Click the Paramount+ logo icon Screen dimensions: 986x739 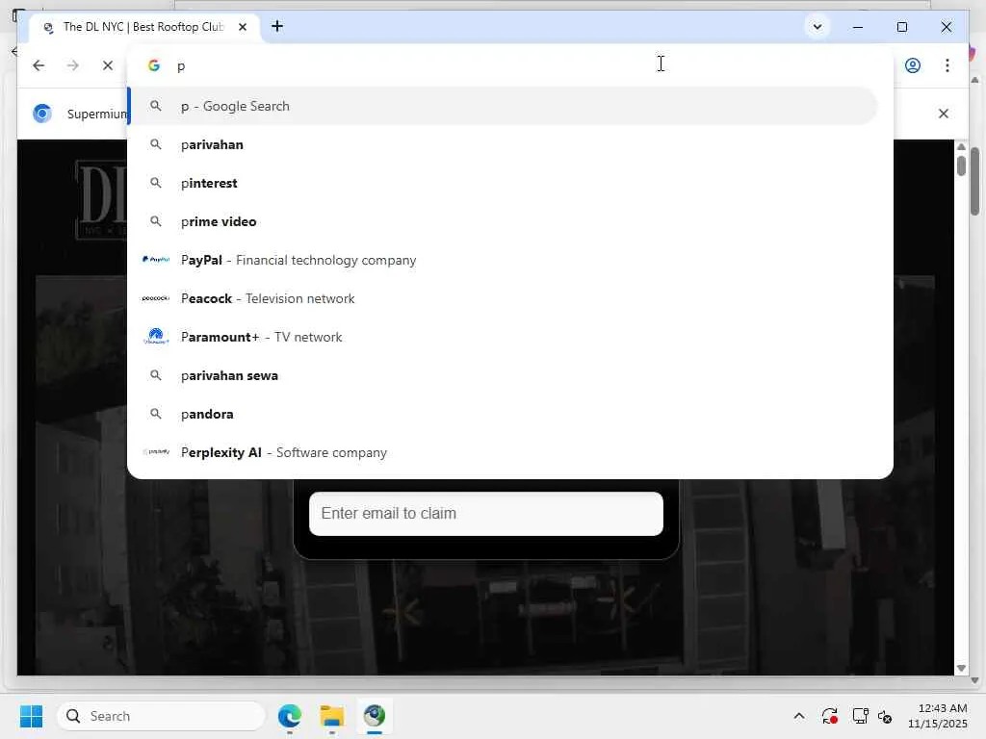156,336
